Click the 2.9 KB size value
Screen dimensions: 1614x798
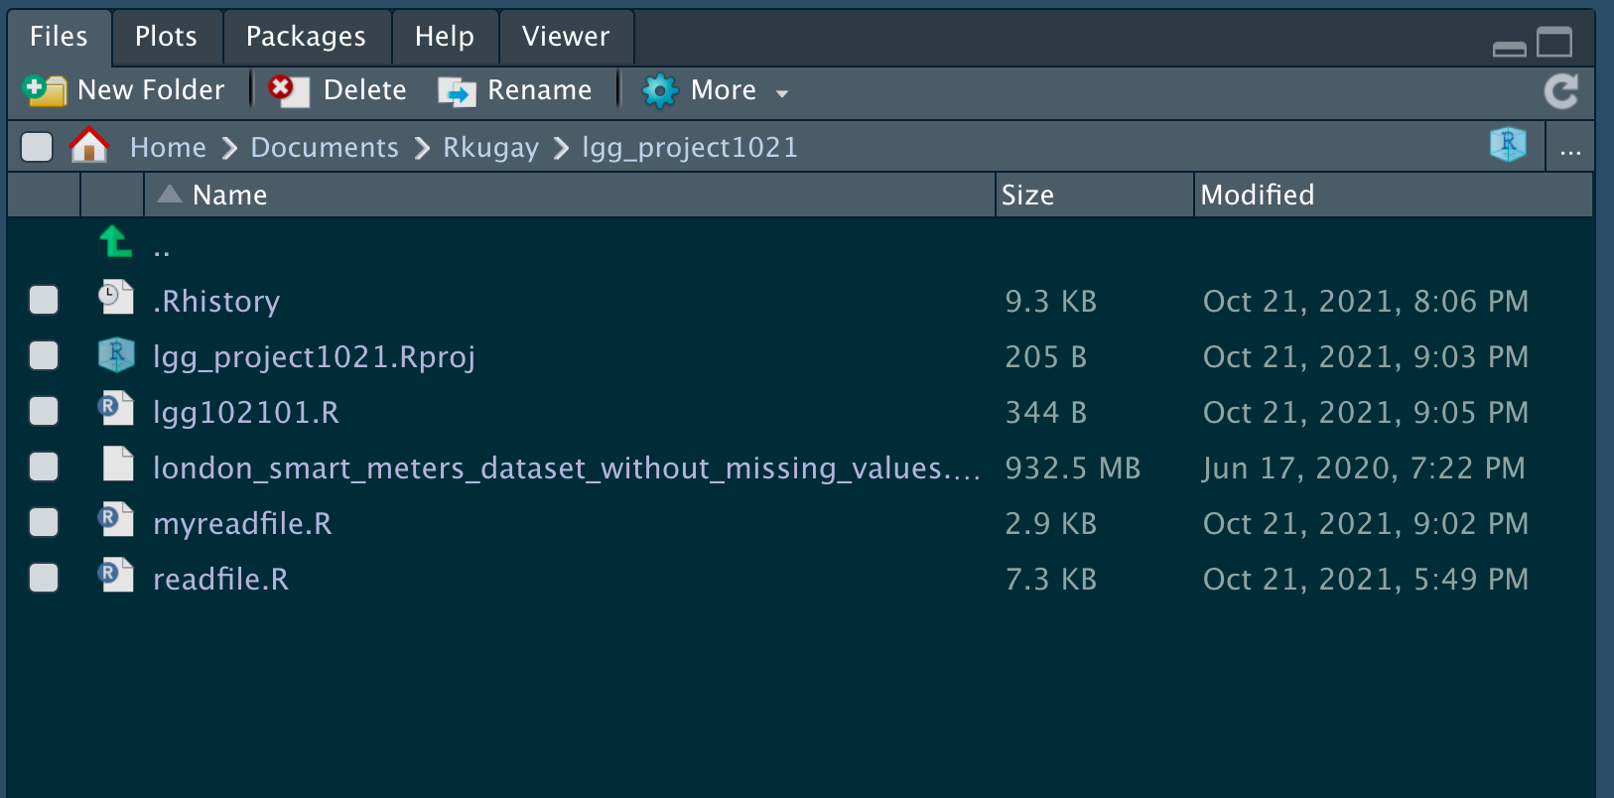[1051, 523]
